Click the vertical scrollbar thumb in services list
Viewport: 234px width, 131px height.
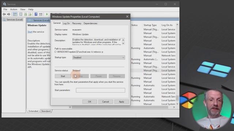[177, 98]
